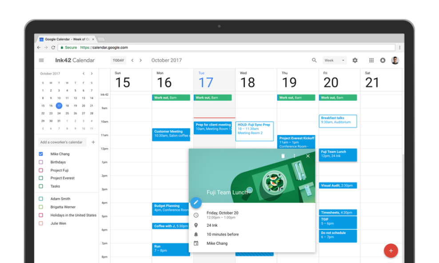
Task: Show previous month in mini calendar
Action: click(x=84, y=74)
